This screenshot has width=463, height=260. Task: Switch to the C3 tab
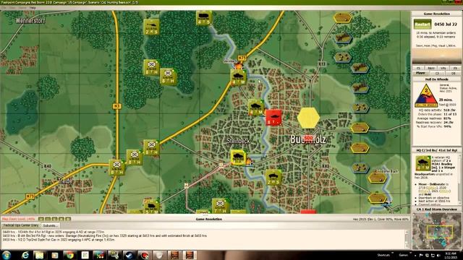click(x=437, y=73)
